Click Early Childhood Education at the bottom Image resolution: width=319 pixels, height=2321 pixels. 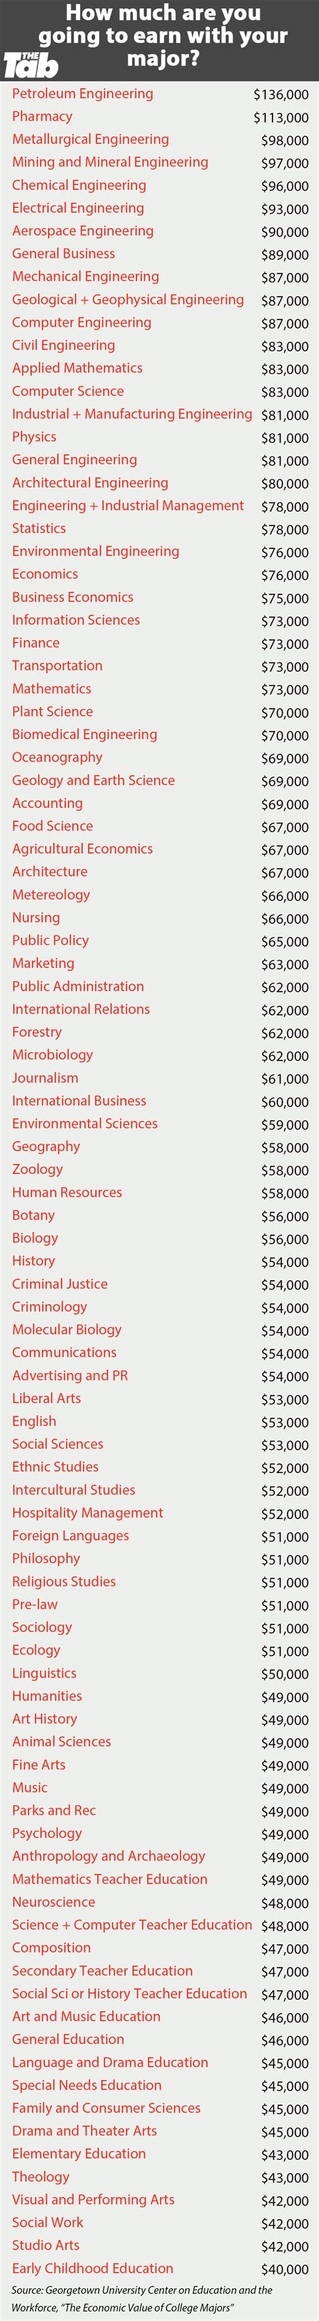coord(93,2268)
